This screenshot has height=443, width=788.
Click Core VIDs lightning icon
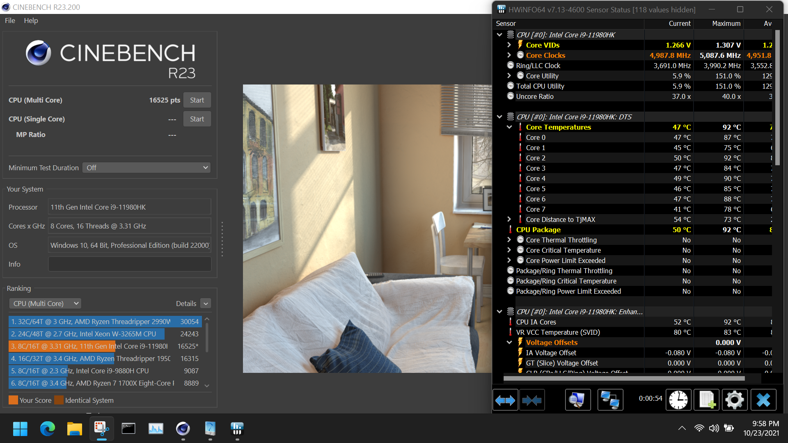coord(520,45)
